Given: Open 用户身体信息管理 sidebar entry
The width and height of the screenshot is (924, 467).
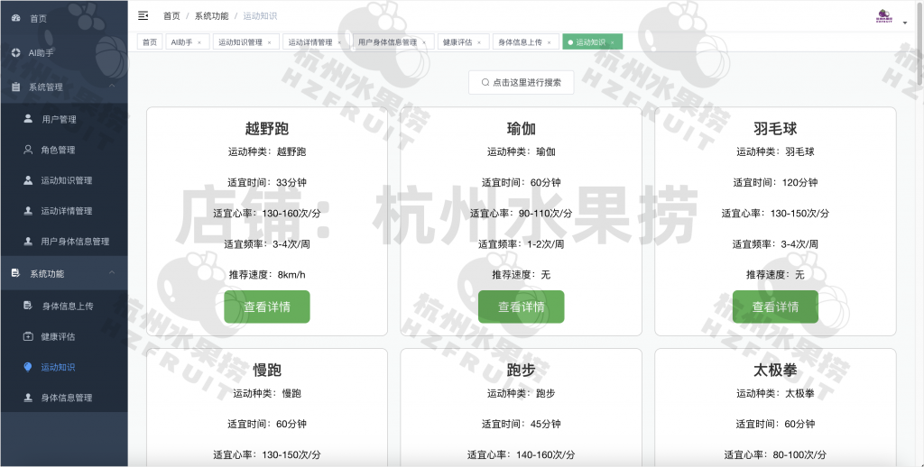Looking at the screenshot, I should (x=64, y=242).
